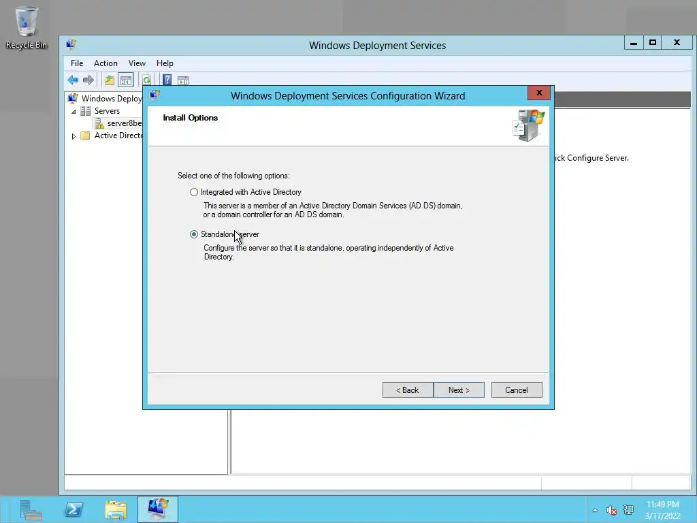This screenshot has width=697, height=523.
Task: Open the Action menu
Action: (106, 63)
